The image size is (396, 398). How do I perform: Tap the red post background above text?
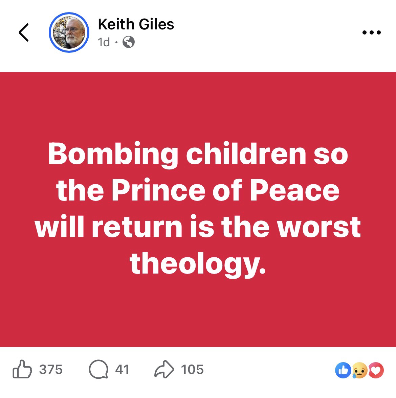pyautogui.click(x=198, y=101)
